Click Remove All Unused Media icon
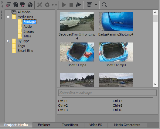Screen dimensions: 160x129 tap(8, 5)
